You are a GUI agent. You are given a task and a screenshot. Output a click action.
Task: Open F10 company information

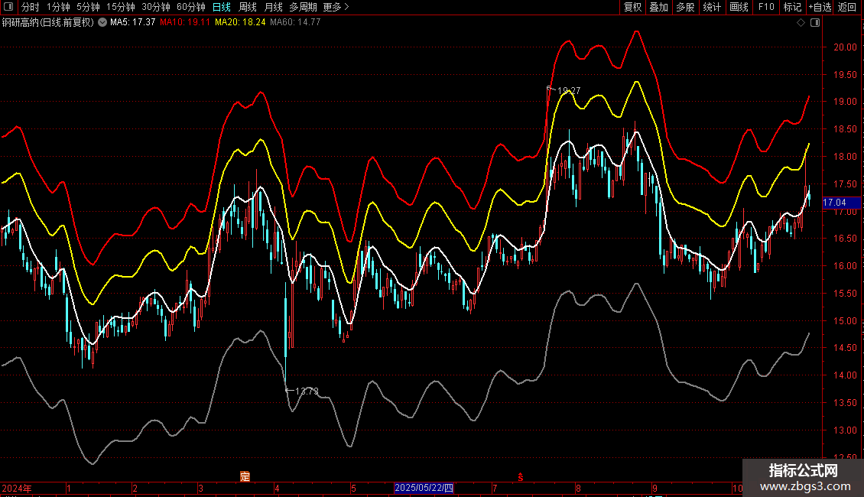coord(766,7)
